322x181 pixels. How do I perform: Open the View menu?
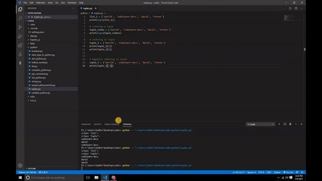click(x=50, y=3)
